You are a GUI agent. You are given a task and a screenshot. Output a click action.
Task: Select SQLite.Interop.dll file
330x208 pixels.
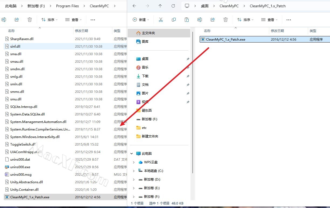[66, 107]
